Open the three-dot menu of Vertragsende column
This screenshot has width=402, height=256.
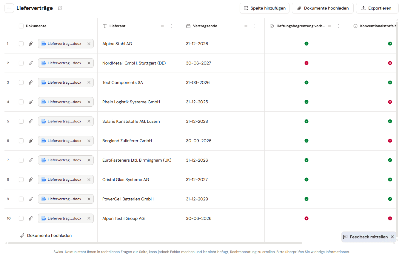coord(255,26)
